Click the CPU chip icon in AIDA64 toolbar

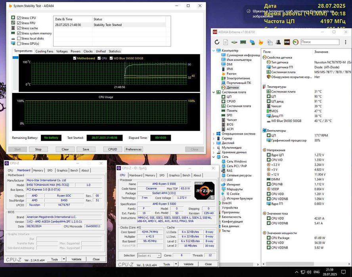tap(234, 42)
